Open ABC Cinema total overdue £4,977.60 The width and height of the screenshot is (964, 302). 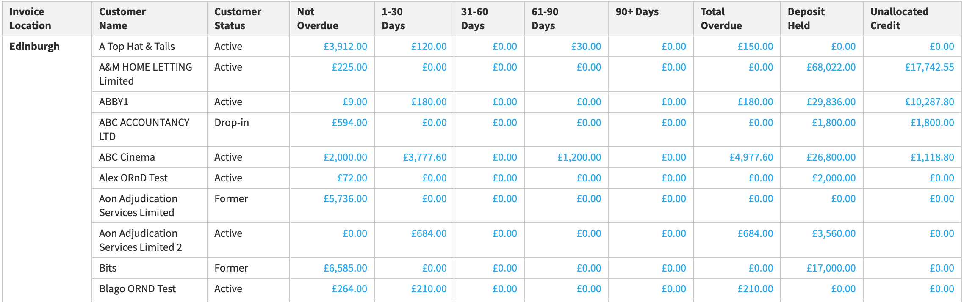pyautogui.click(x=751, y=157)
